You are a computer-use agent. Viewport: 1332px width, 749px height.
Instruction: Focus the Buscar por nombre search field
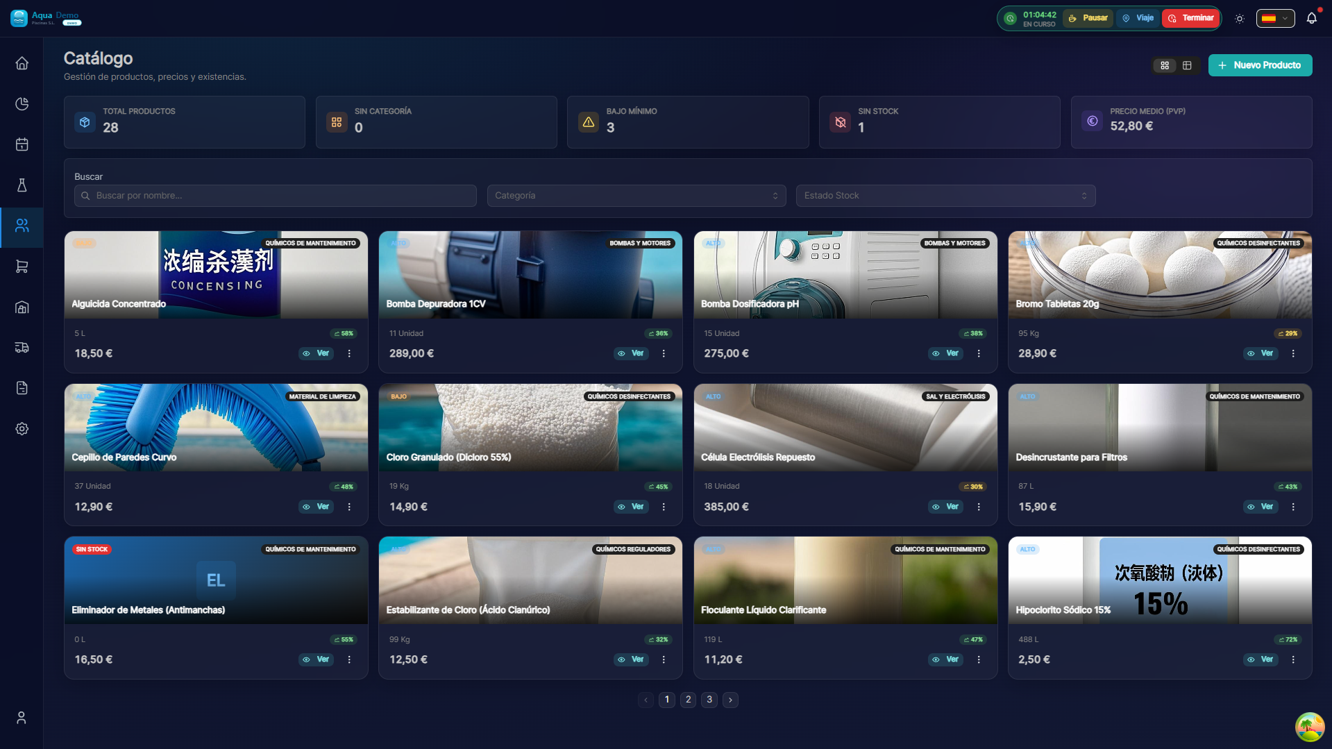coord(276,196)
